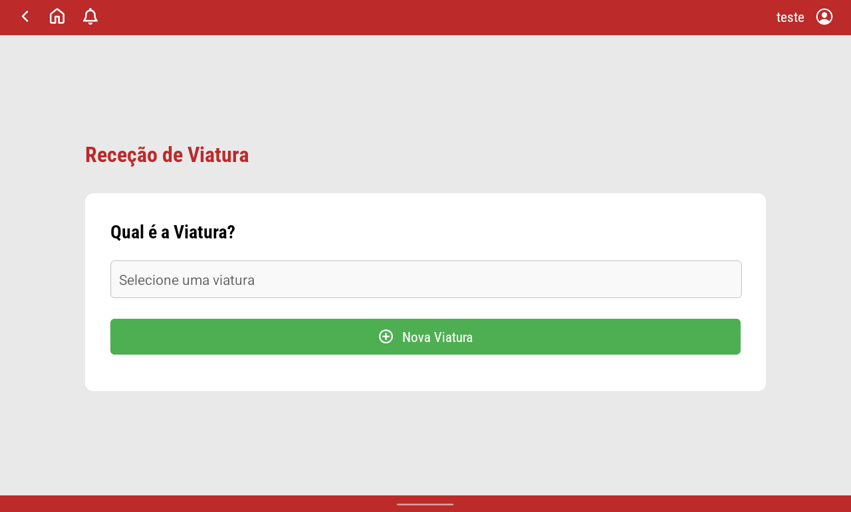
Task: Open the home screen via house icon
Action: coord(57,17)
